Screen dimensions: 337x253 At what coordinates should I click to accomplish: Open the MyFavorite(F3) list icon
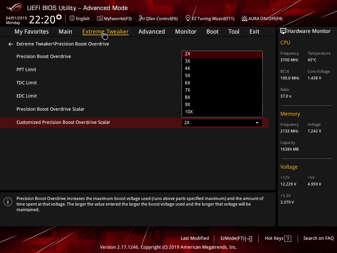[x=100, y=18]
